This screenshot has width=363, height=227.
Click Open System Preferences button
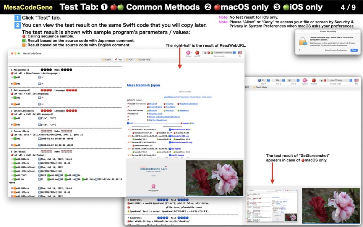coord(336,50)
